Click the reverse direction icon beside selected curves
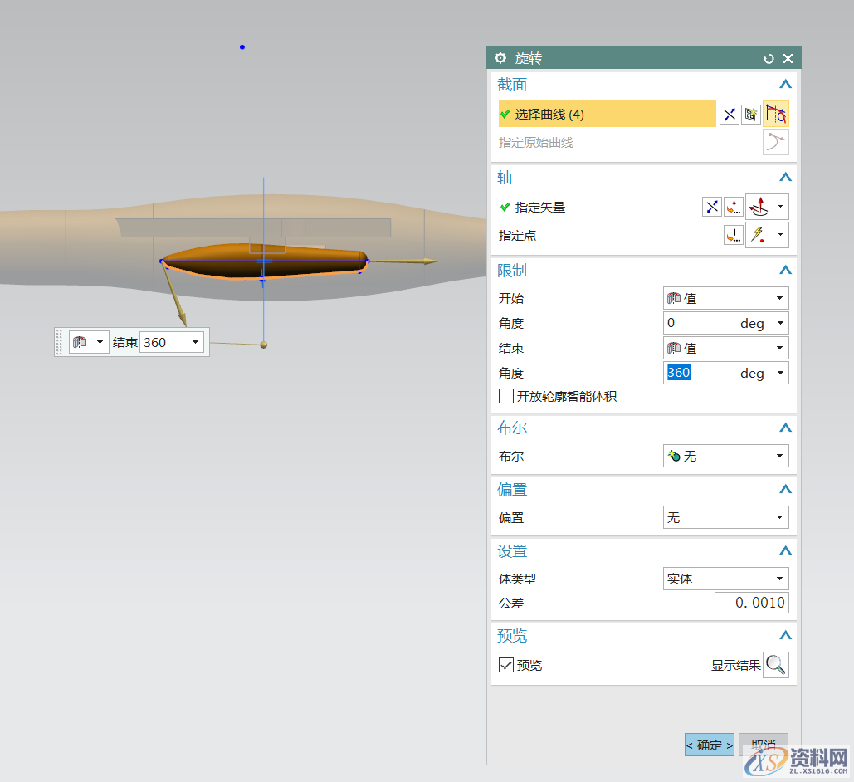 [730, 114]
